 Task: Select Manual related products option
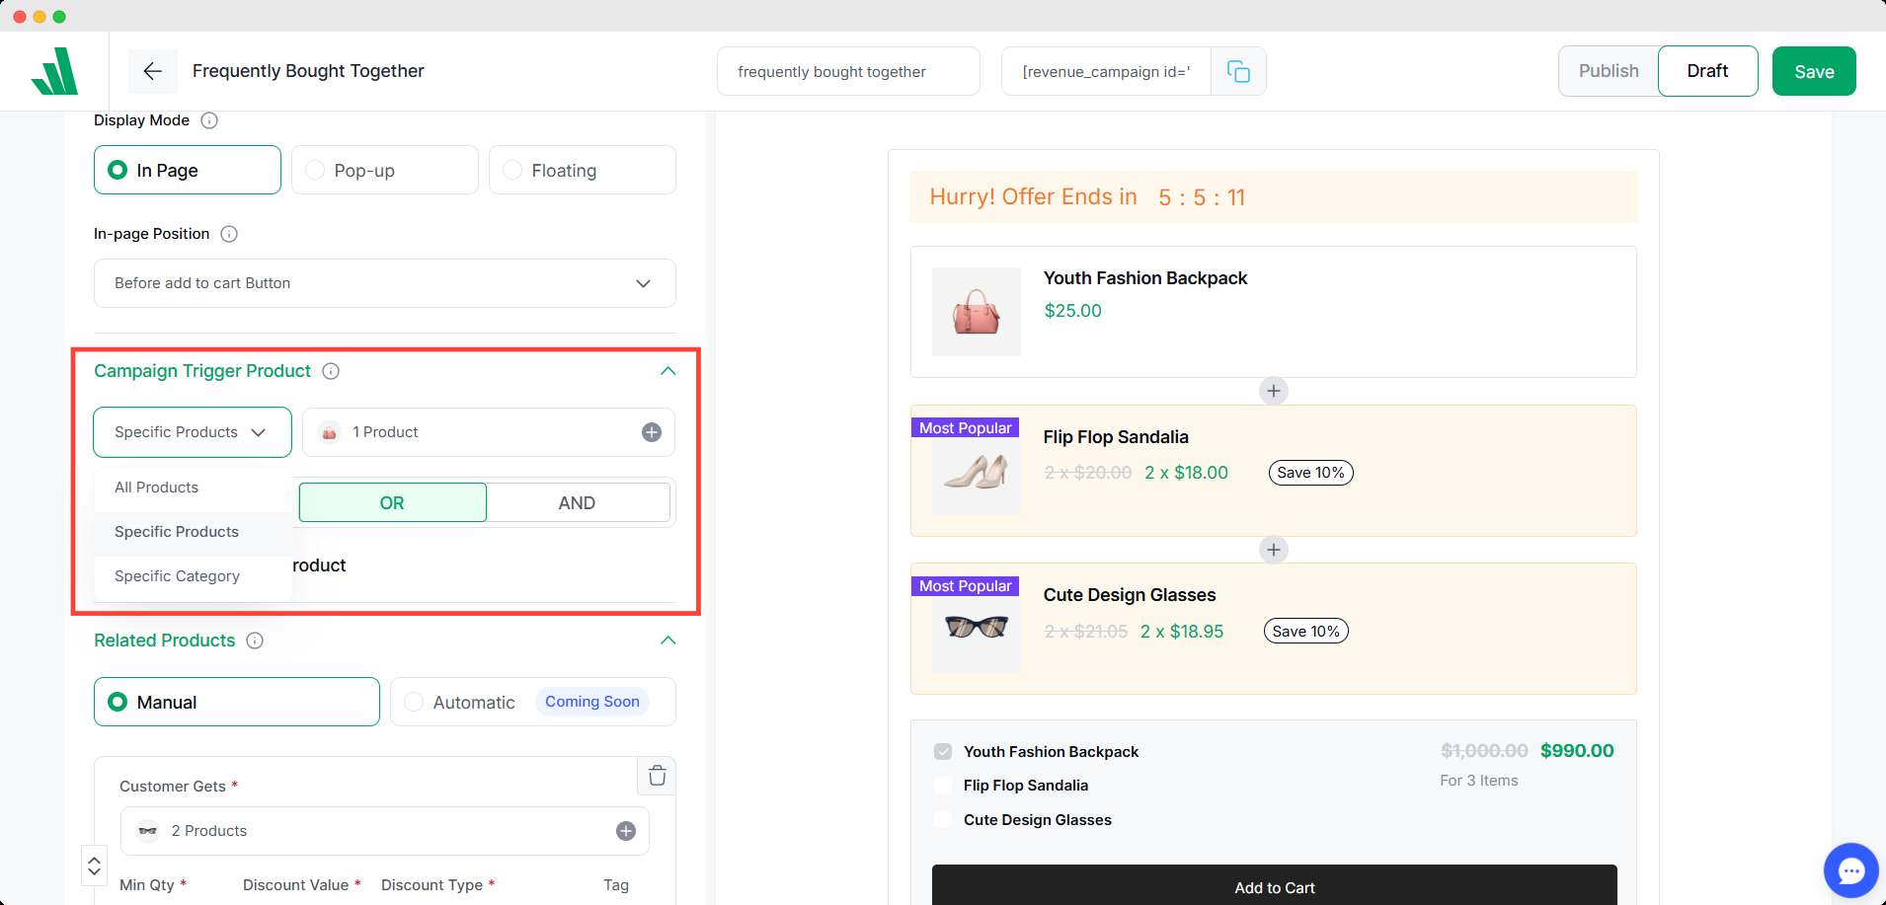tap(237, 702)
